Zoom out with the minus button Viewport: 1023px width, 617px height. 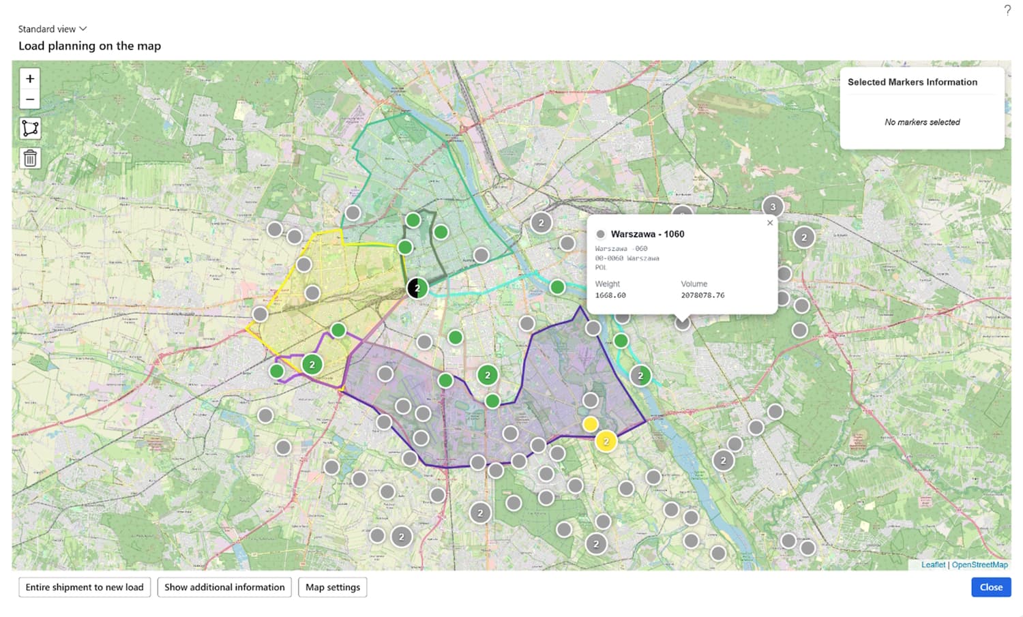point(30,100)
